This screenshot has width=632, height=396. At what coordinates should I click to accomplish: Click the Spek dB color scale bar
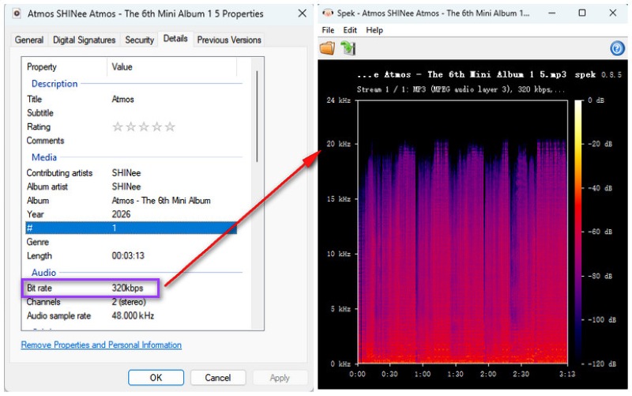578,232
